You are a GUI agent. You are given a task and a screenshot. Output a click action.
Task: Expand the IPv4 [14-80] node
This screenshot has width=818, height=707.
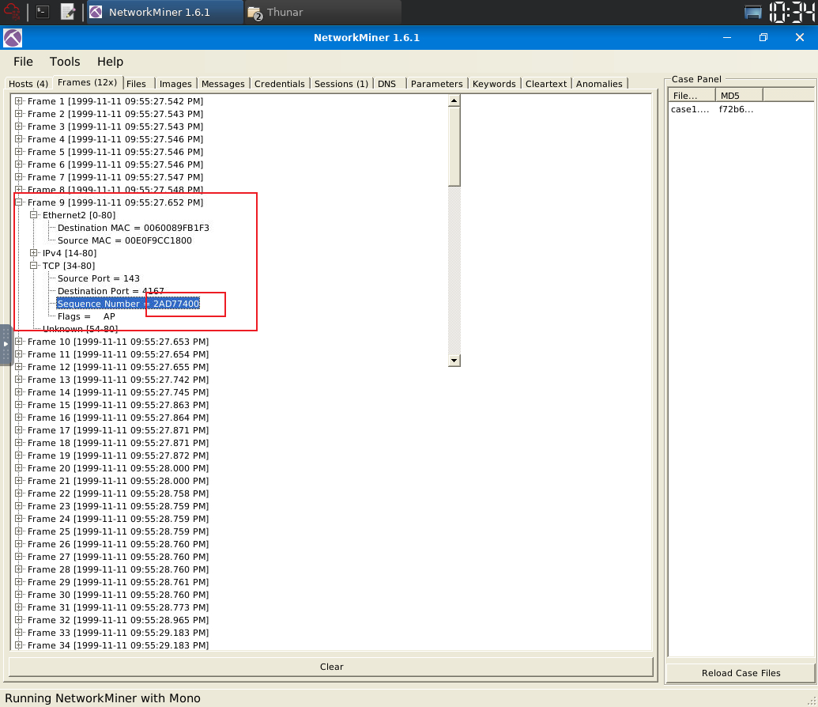(x=34, y=253)
